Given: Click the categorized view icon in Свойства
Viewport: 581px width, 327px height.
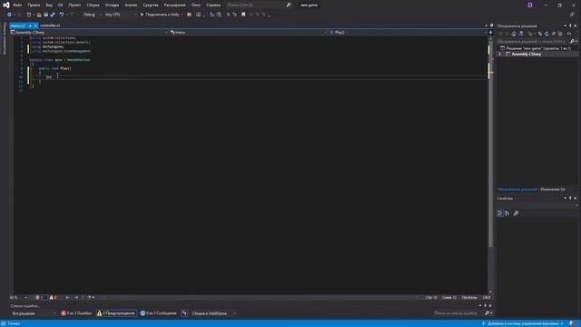Looking at the screenshot, I should [499, 213].
